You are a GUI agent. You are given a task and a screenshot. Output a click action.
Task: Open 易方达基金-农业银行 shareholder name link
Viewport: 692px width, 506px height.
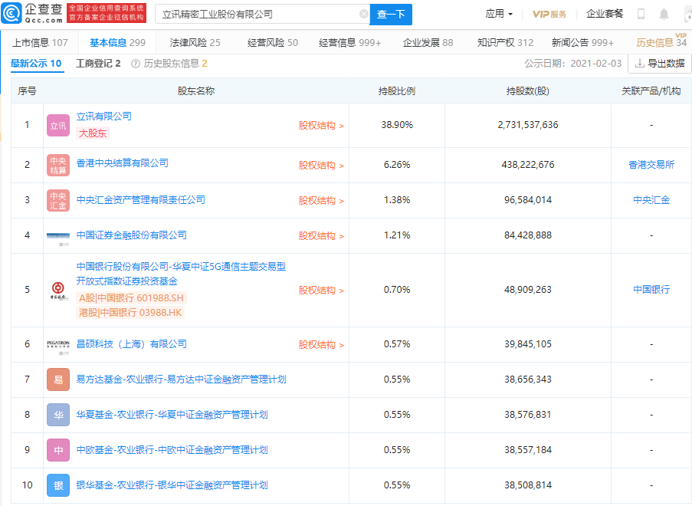(182, 379)
